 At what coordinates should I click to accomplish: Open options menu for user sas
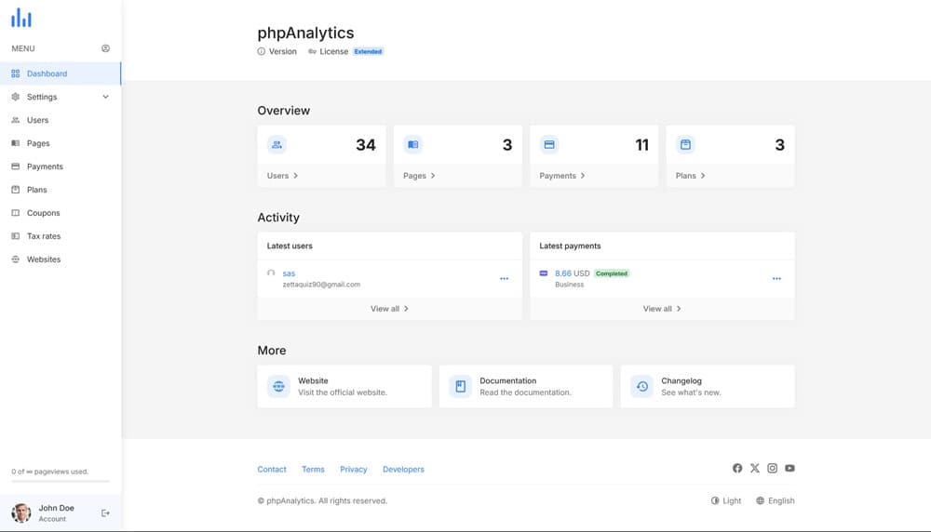504,279
